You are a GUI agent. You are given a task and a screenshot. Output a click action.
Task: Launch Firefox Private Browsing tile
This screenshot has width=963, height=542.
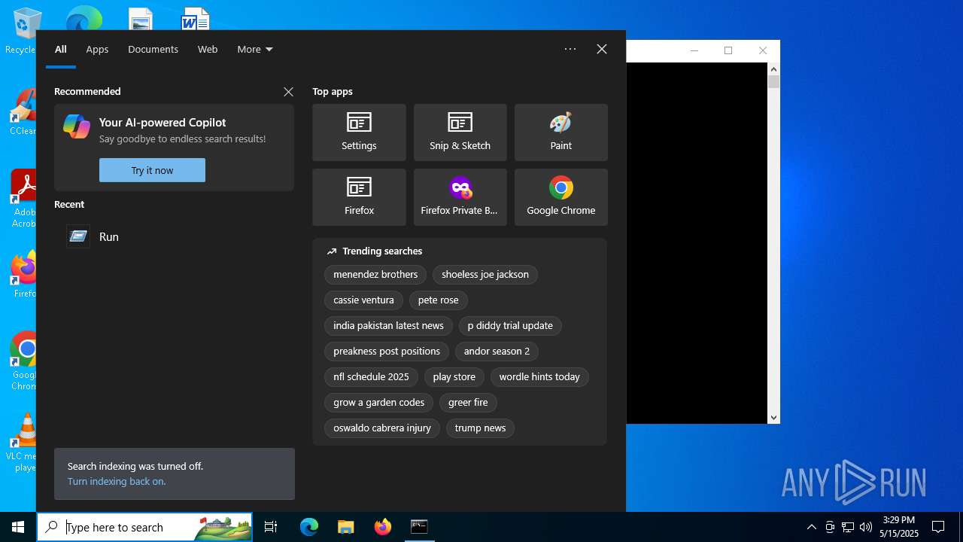click(x=460, y=197)
